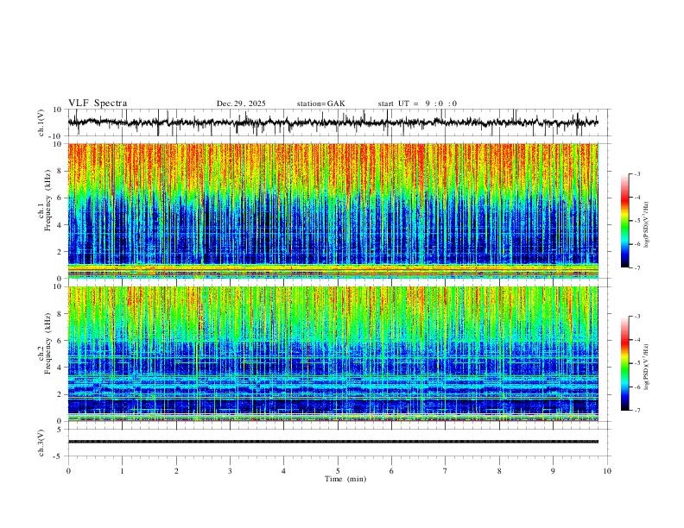Click the time axis tick label "3"

click(230, 471)
